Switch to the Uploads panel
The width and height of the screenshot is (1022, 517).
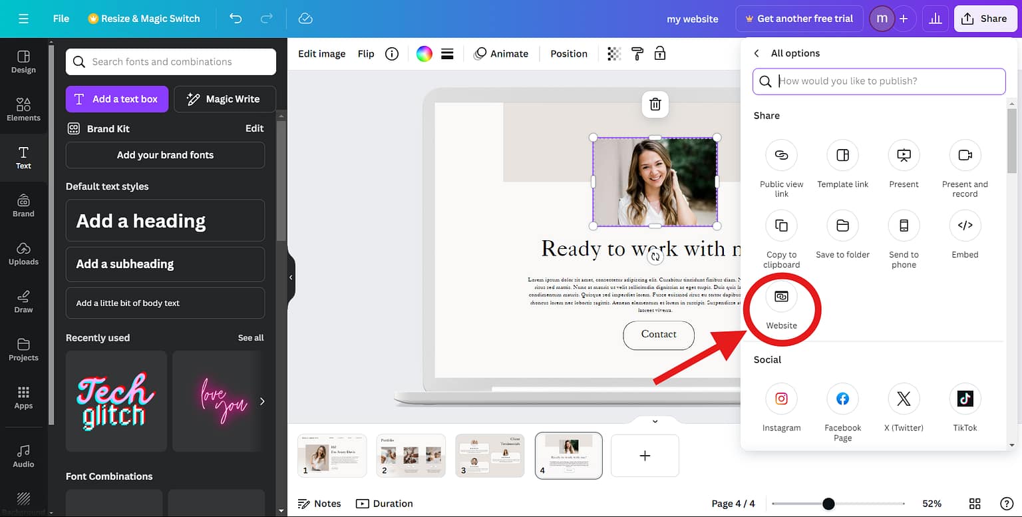pyautogui.click(x=23, y=254)
